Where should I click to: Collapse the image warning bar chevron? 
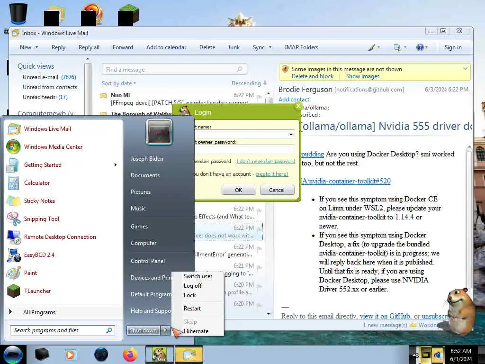click(465, 69)
